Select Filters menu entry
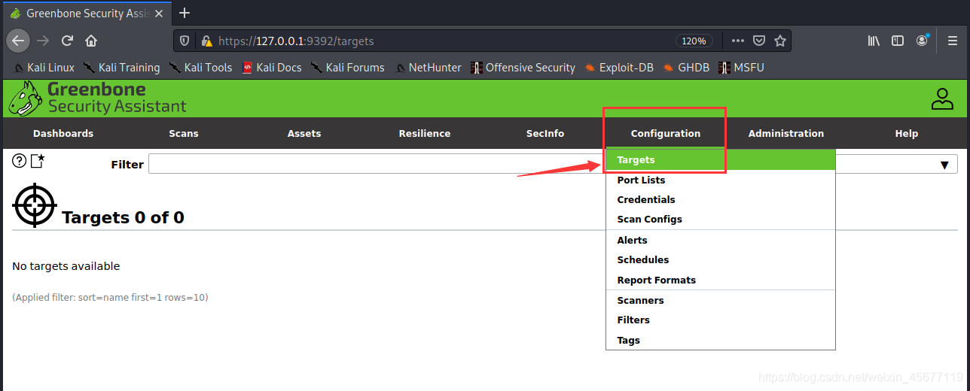 [x=721, y=320]
